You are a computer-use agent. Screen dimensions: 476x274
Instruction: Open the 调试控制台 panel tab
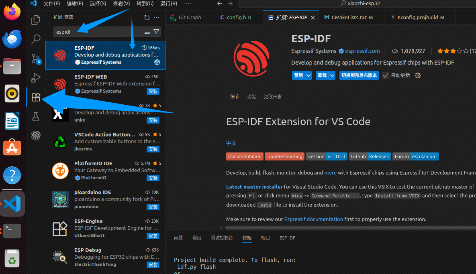[x=222, y=238]
